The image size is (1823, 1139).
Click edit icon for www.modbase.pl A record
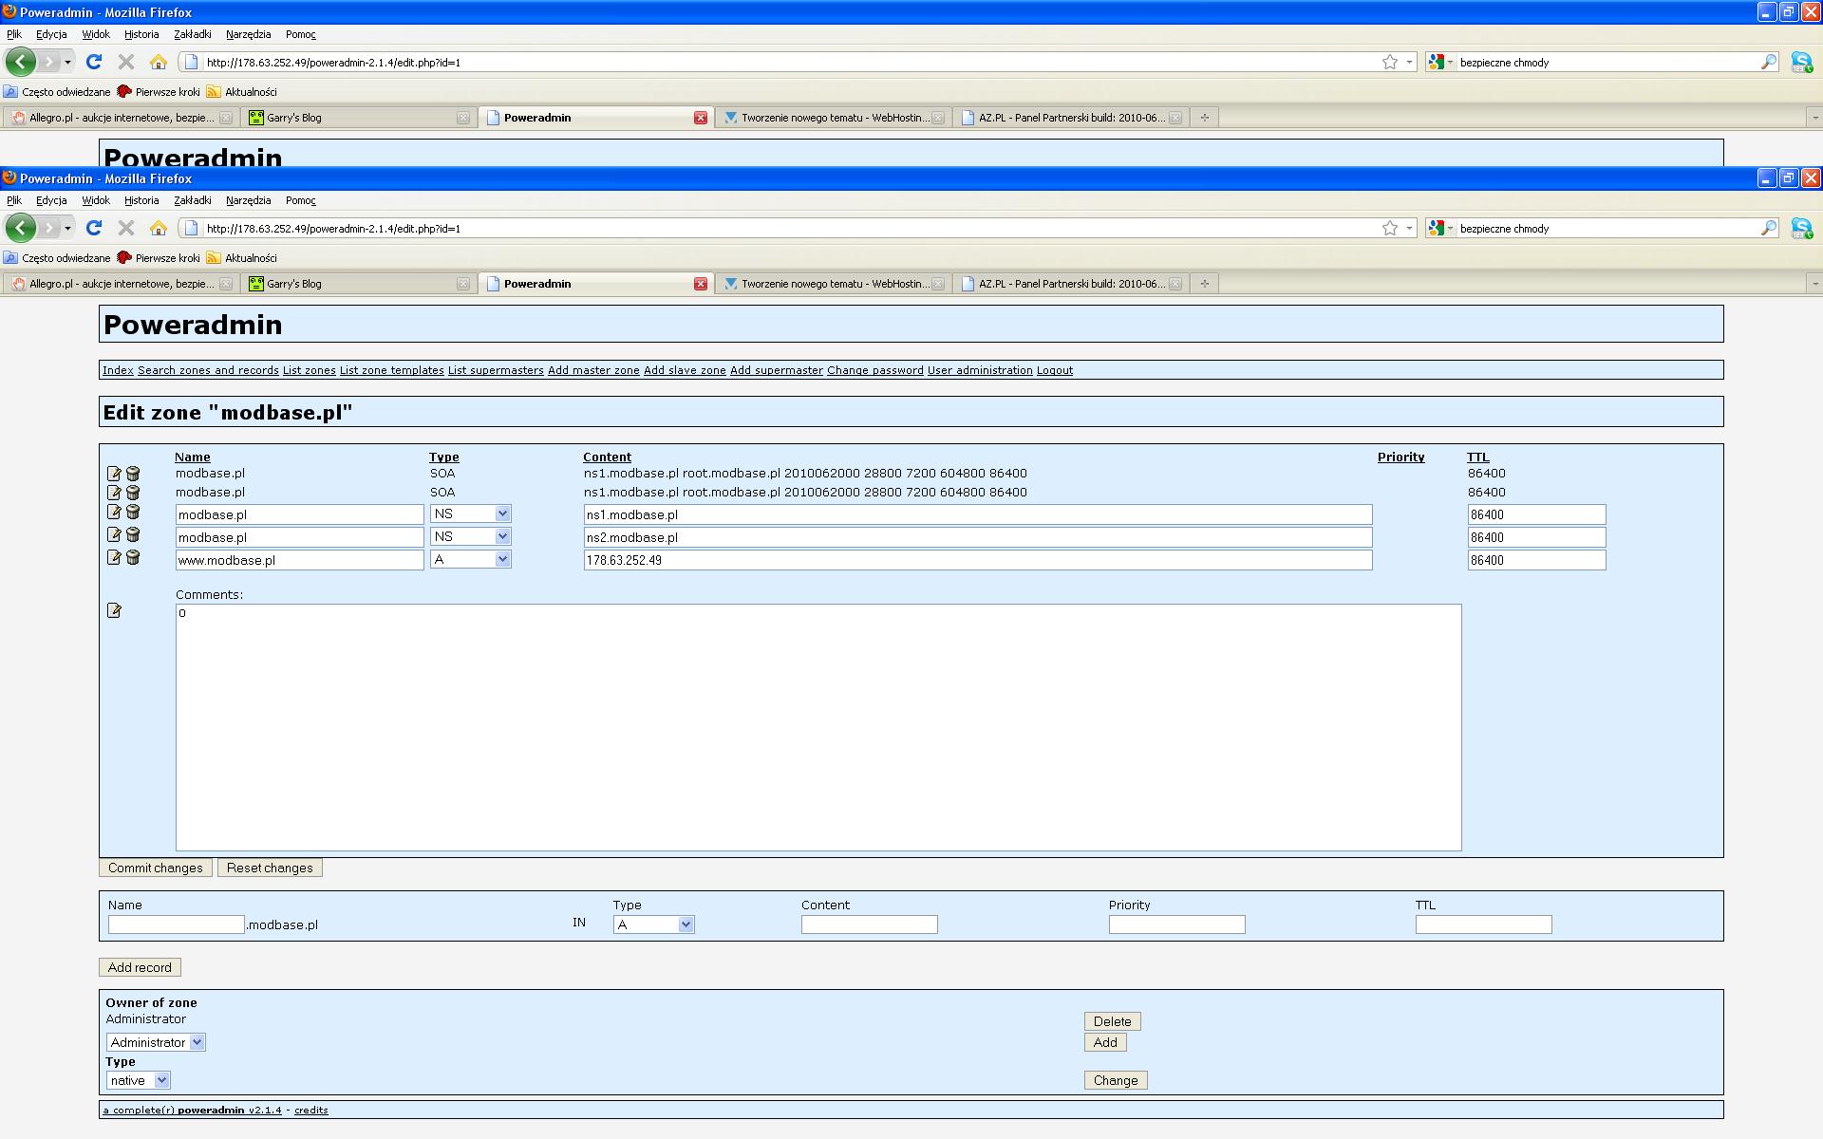114,558
